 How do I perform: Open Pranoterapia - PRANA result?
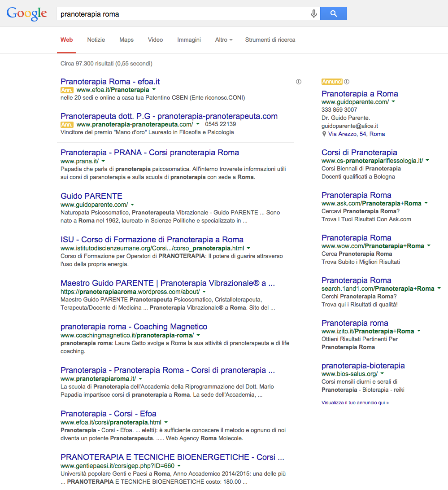[x=150, y=153]
